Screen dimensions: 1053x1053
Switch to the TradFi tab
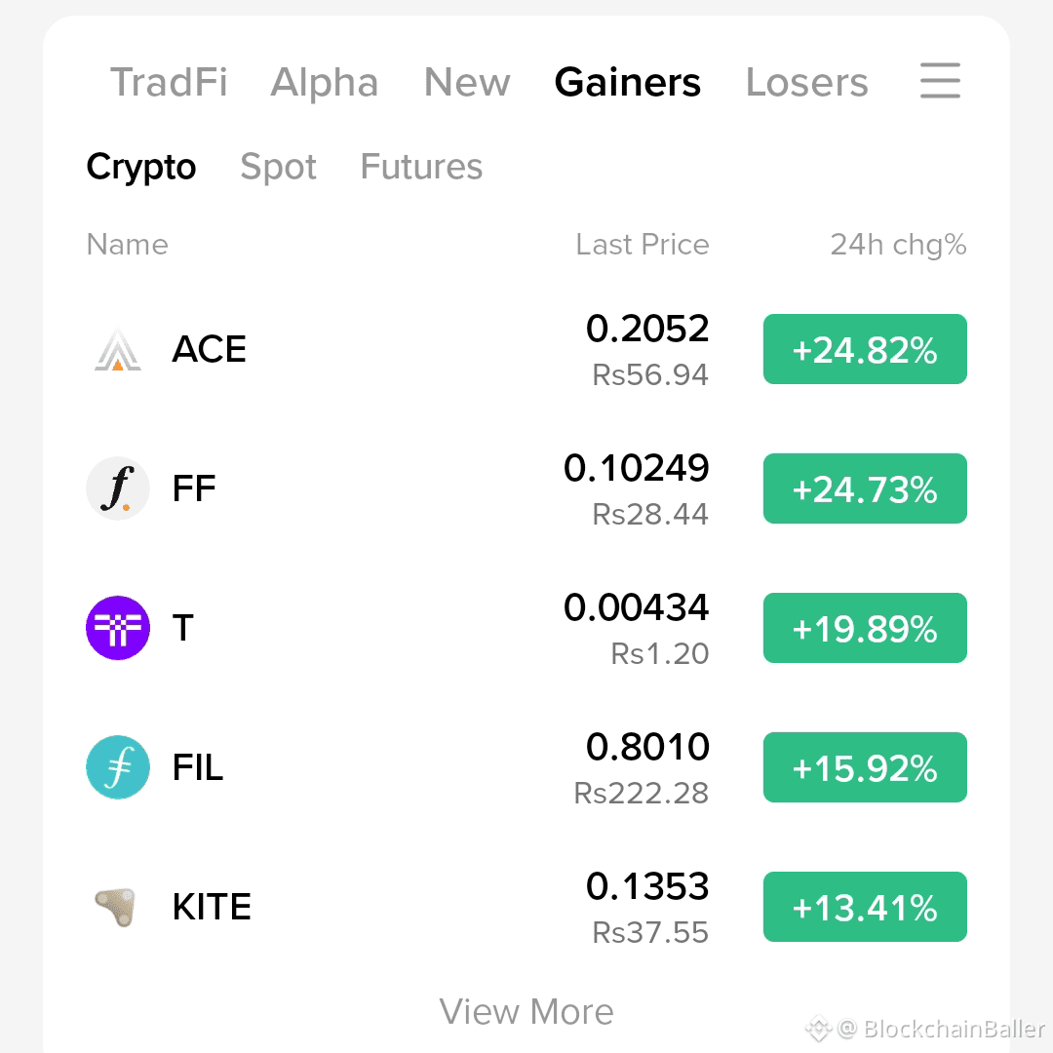coord(169,82)
